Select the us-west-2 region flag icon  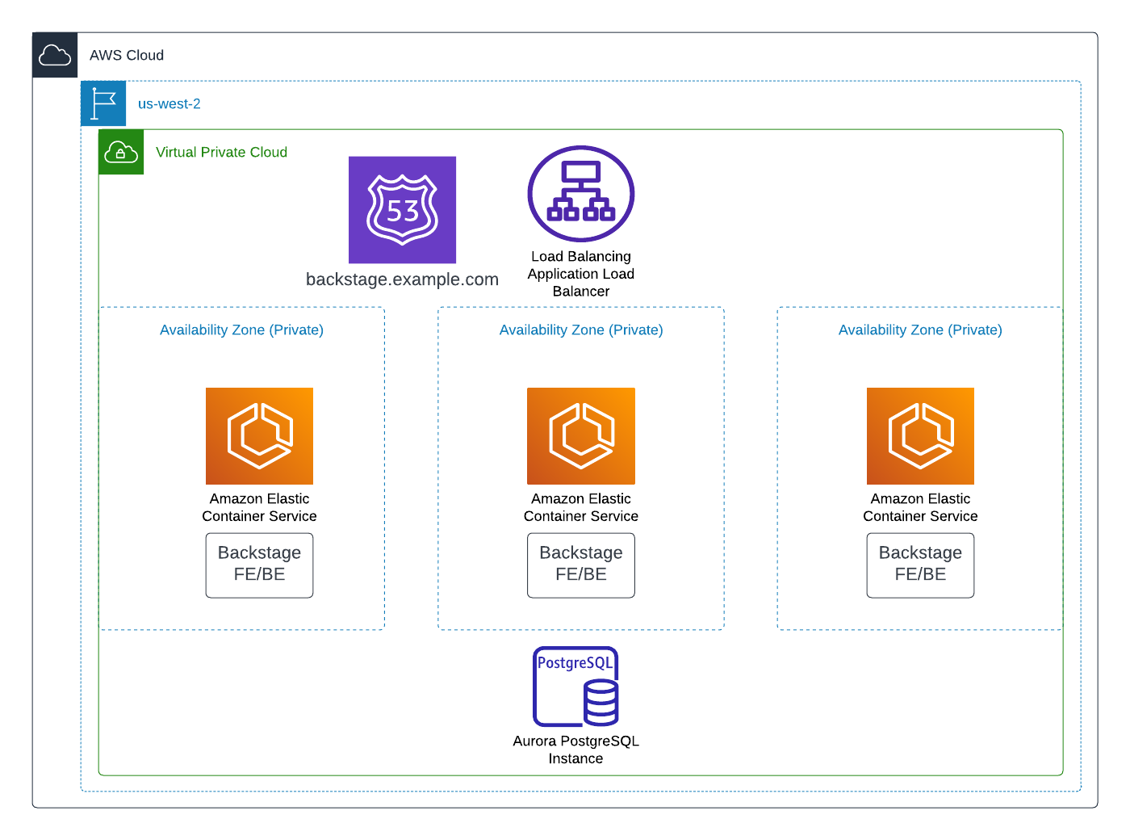click(x=103, y=103)
